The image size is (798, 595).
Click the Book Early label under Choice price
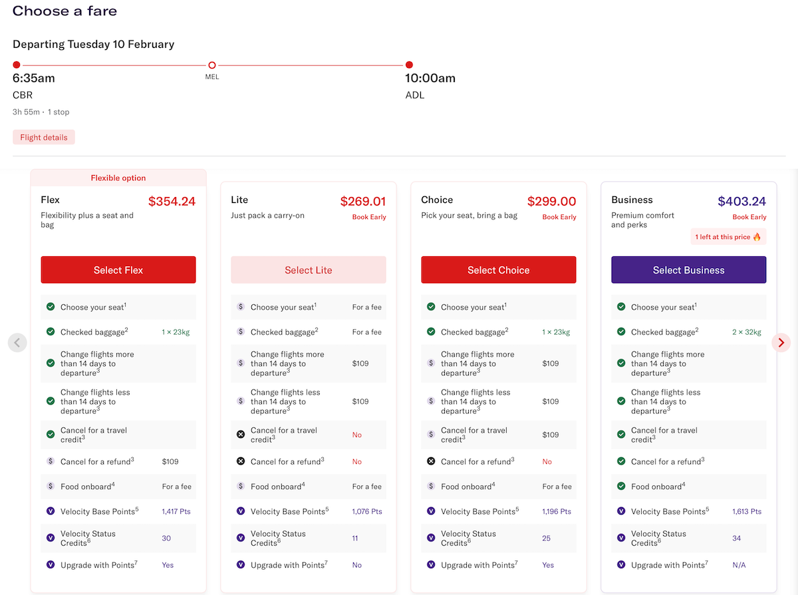point(559,216)
